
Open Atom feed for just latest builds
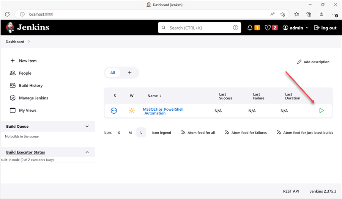pyautogui.click(x=305, y=133)
